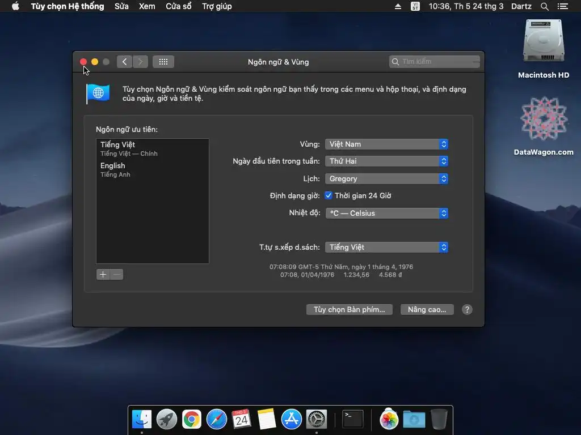Click the Tìm kiếm search field
The height and width of the screenshot is (435, 581).
pos(435,62)
